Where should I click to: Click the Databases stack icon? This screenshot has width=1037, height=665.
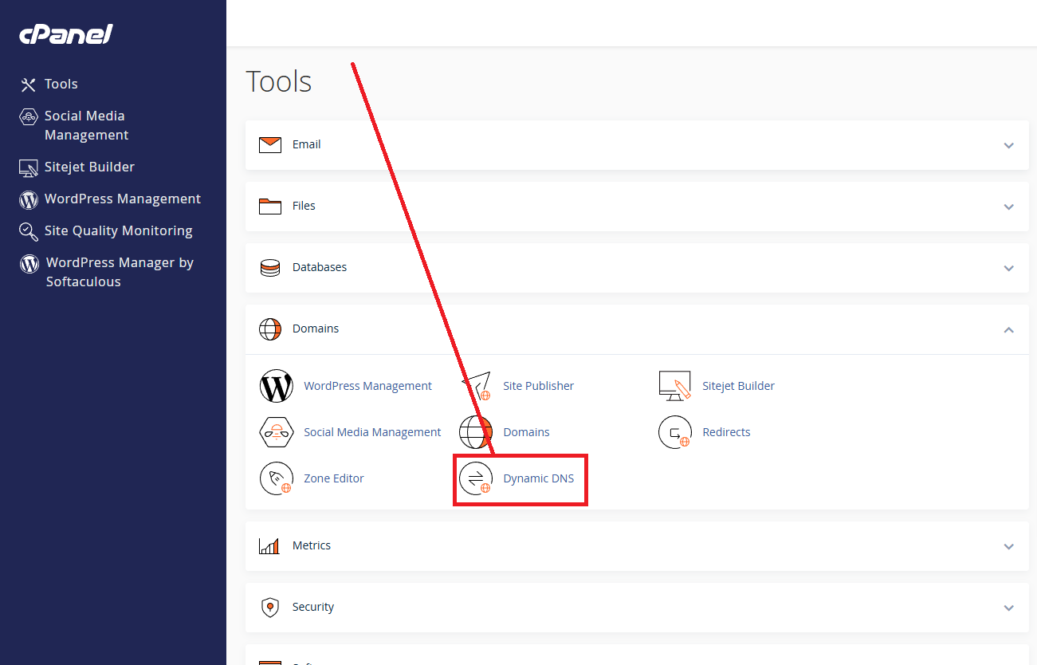coord(270,268)
